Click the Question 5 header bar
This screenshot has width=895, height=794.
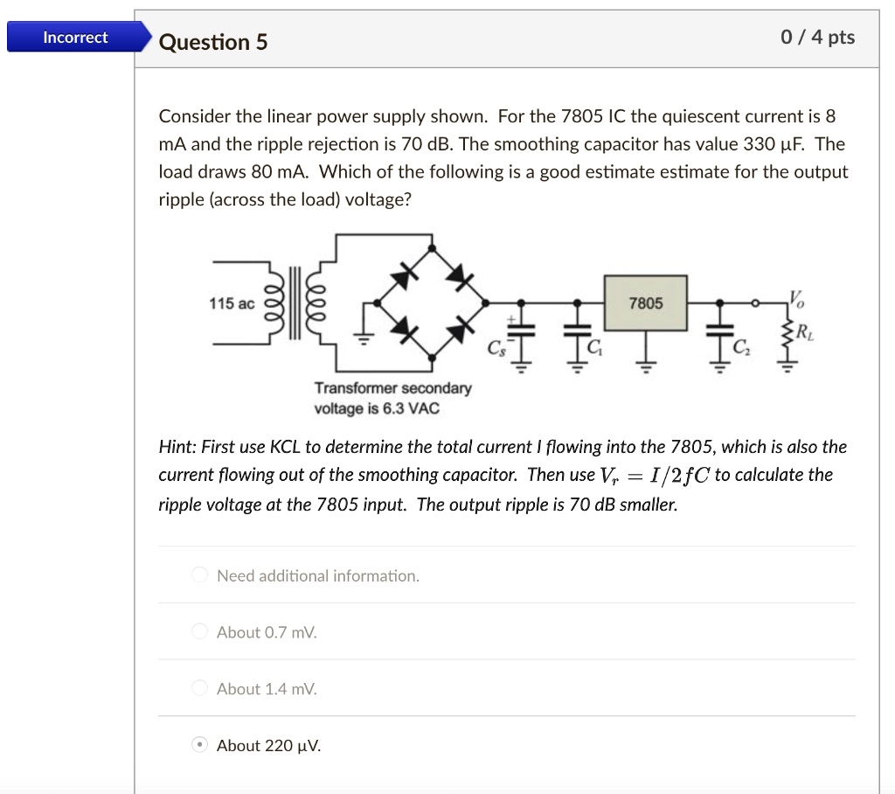point(212,41)
